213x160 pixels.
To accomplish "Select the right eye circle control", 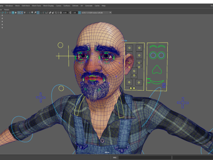I will [x=161, y=55].
